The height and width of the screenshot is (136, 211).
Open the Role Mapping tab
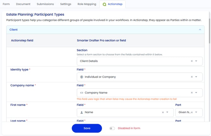pyautogui.click(x=87, y=4)
